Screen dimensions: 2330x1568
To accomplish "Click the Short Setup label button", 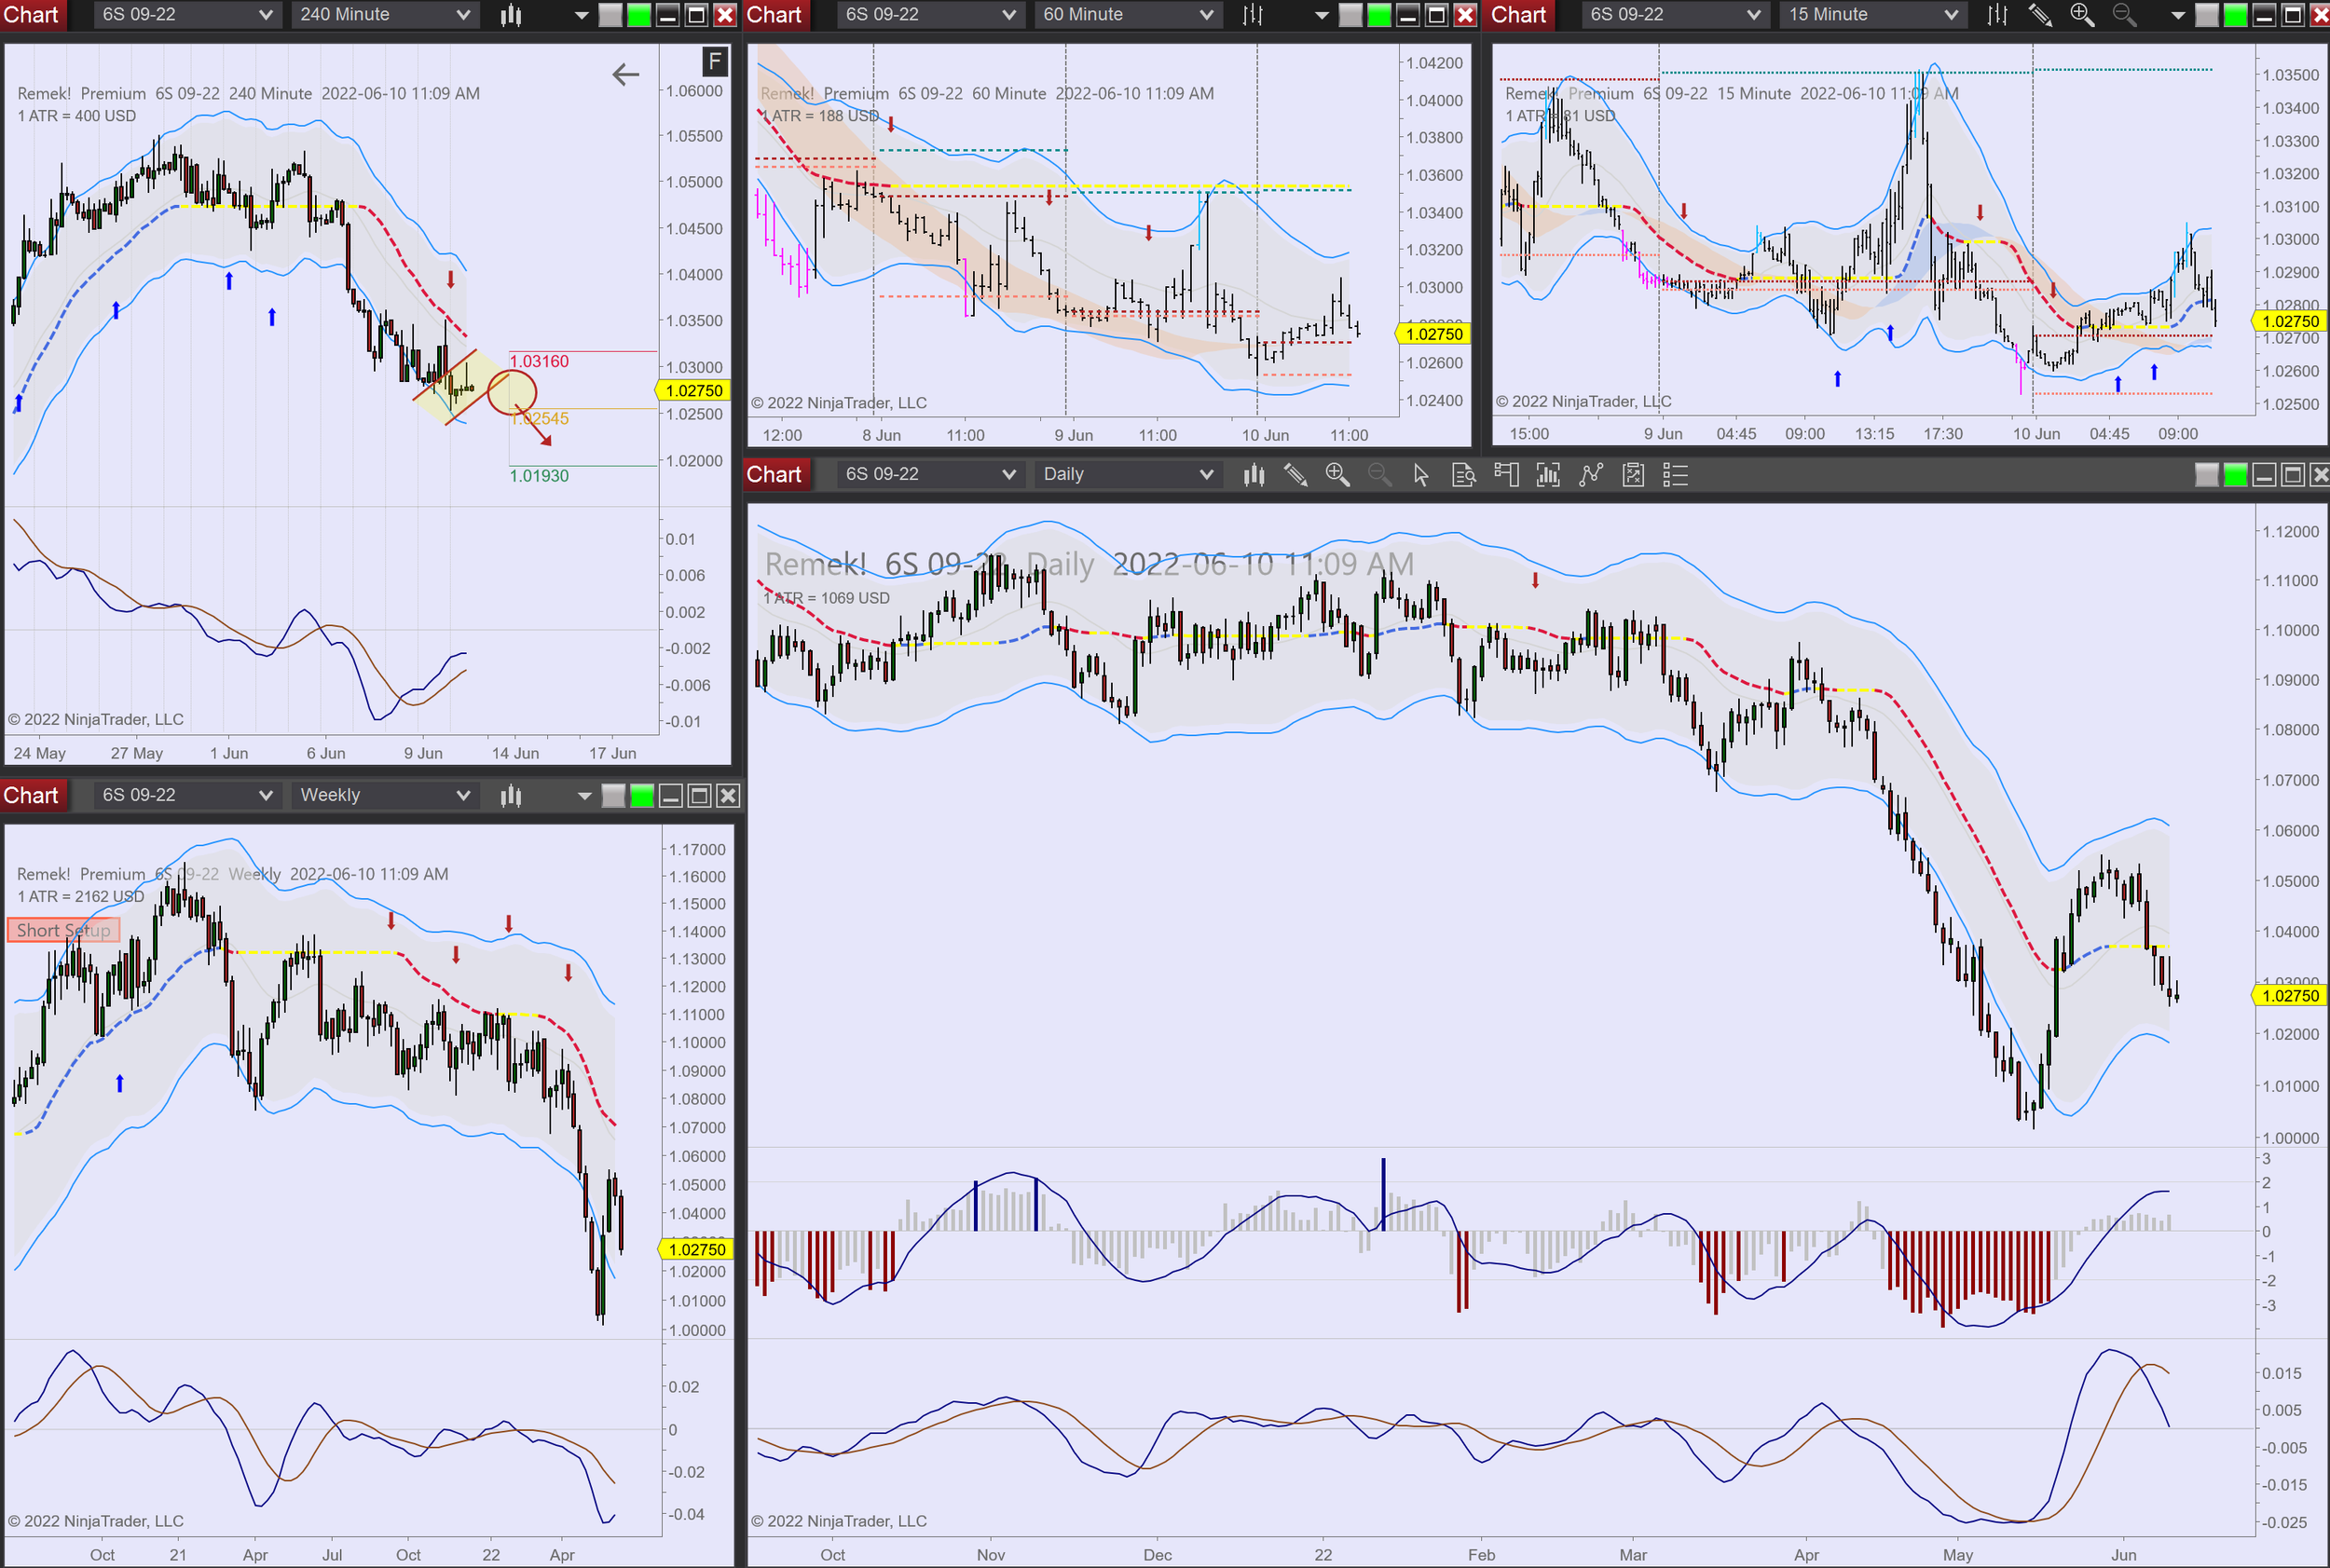I will click(63, 931).
